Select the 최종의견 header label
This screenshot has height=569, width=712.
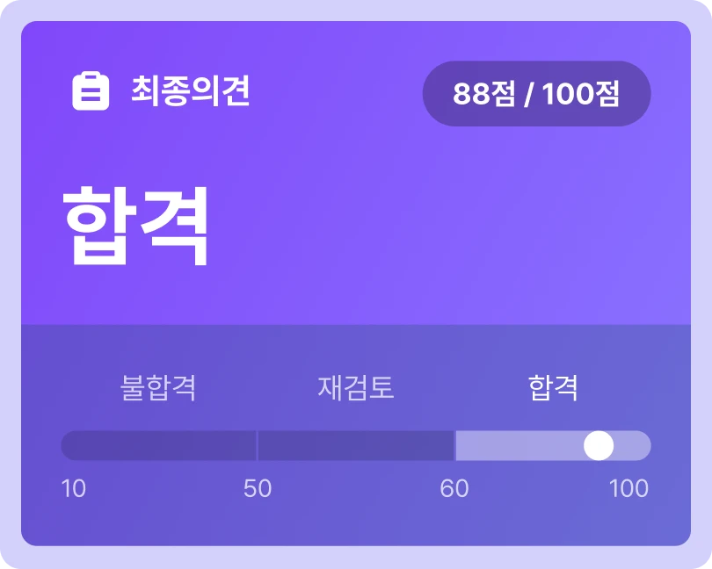(x=190, y=91)
